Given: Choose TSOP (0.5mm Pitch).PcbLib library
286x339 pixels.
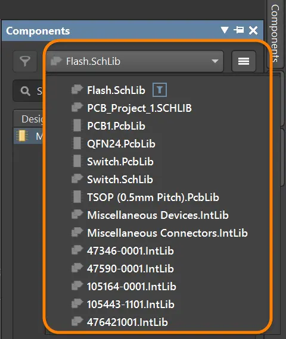Looking at the screenshot, I should coord(153,197).
